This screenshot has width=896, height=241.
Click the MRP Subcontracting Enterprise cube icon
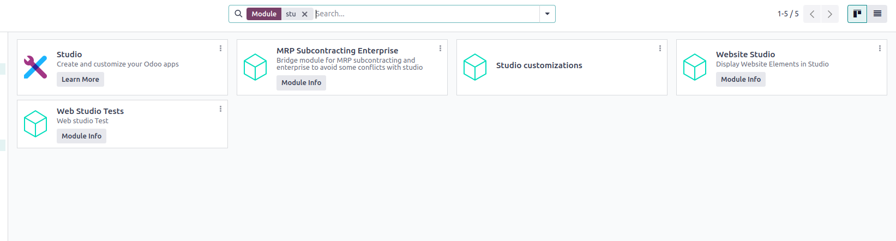click(x=255, y=67)
